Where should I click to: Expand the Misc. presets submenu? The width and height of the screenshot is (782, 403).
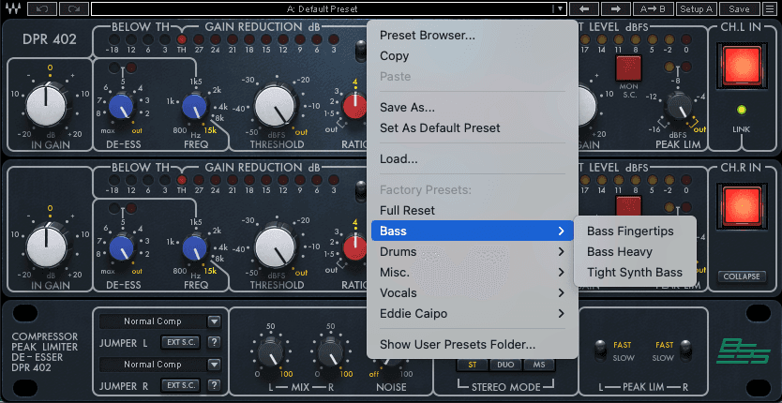pyautogui.click(x=473, y=273)
